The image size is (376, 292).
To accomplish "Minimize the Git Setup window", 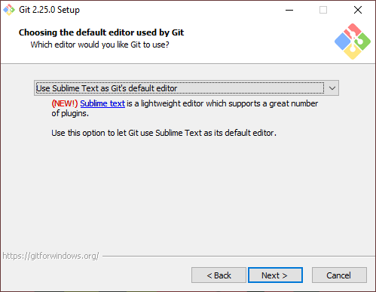I will click(x=289, y=10).
